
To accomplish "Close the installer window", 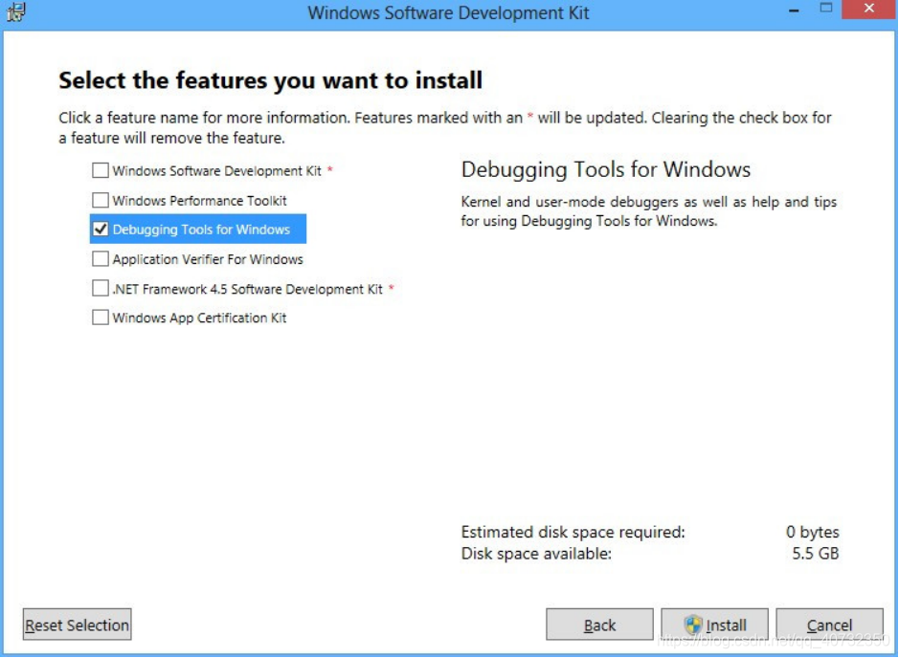I will [868, 9].
